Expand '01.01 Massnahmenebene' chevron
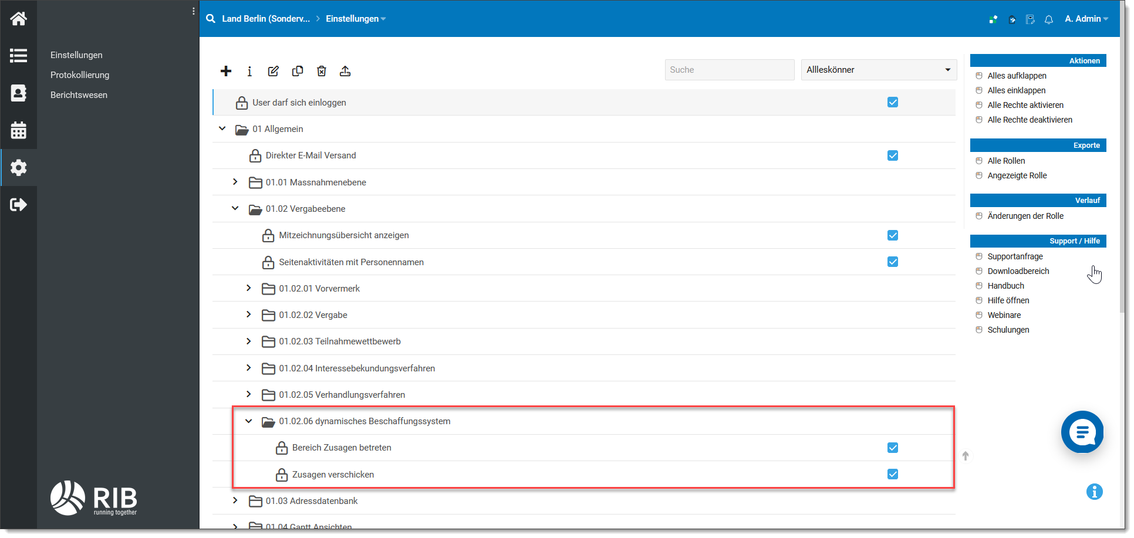Image resolution: width=1134 pixels, height=538 pixels. (235, 182)
